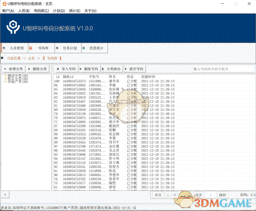Image resolution: width=256 pixels, height=211 pixels.
Task: Open the 计划(D) menu
Action: 59,11
